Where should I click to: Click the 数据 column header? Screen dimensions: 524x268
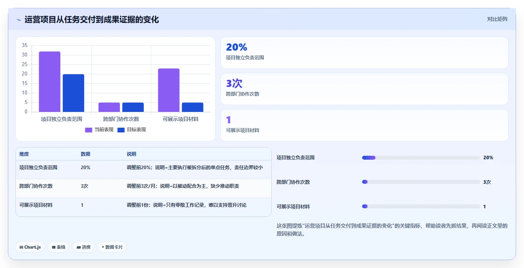tap(86, 154)
